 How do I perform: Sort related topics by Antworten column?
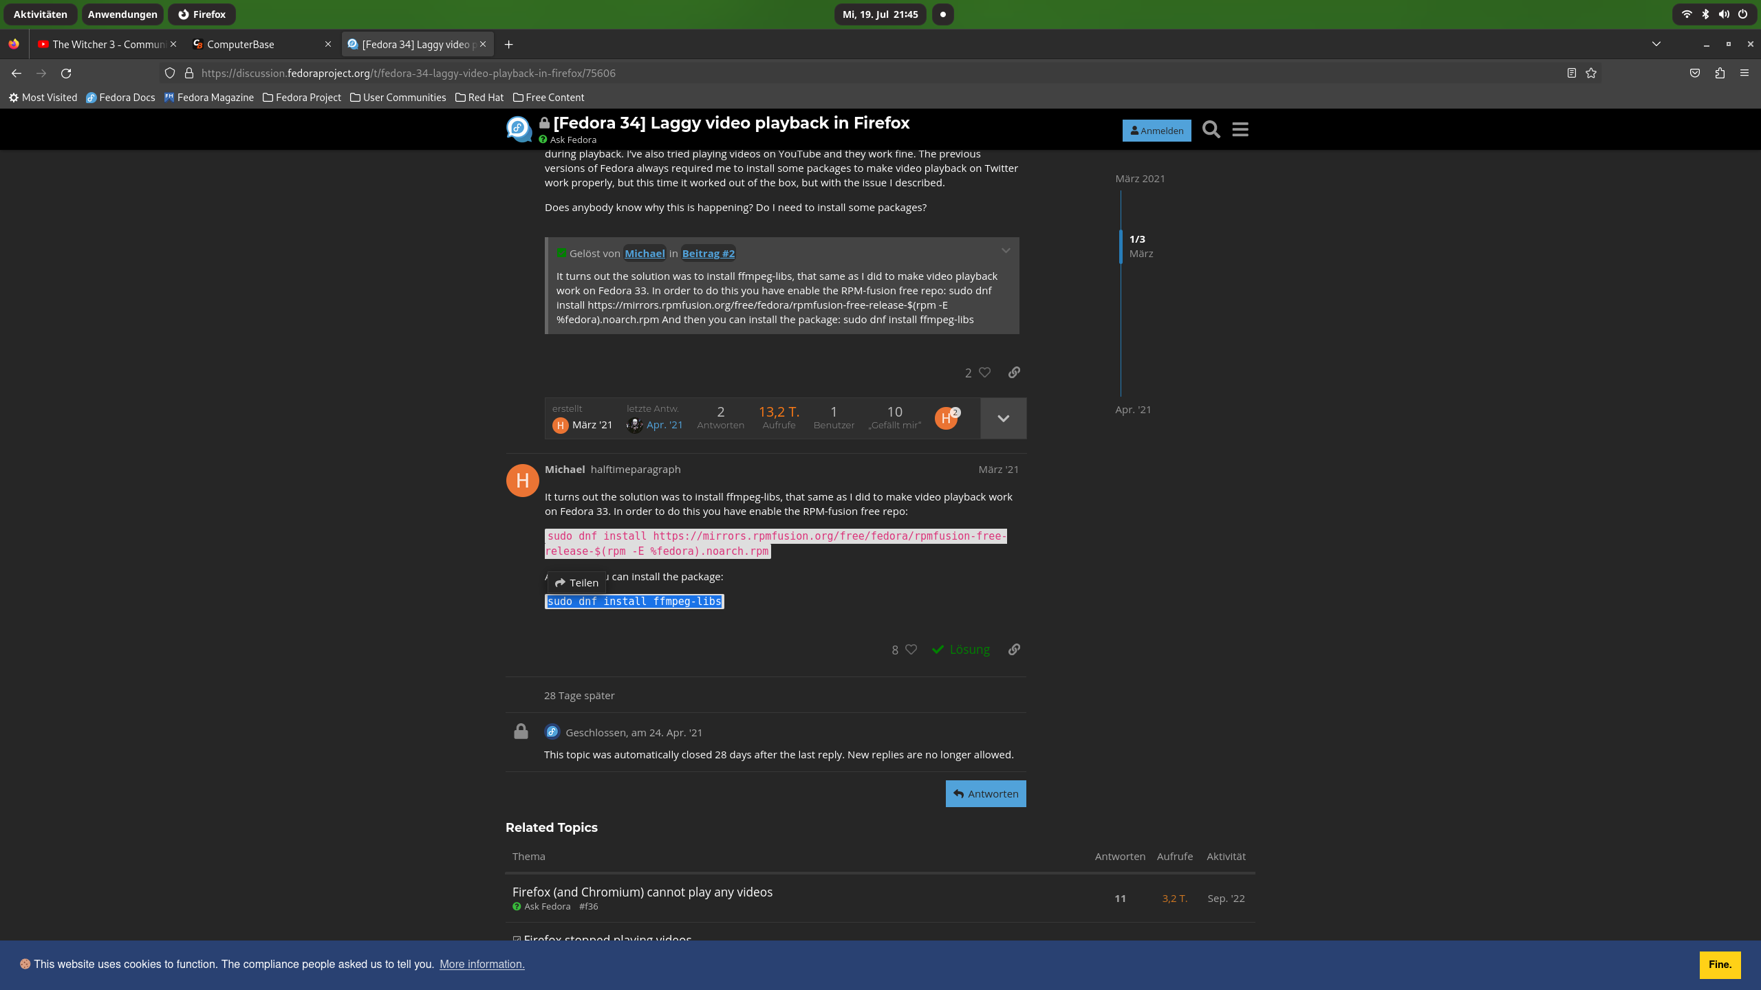point(1120,856)
